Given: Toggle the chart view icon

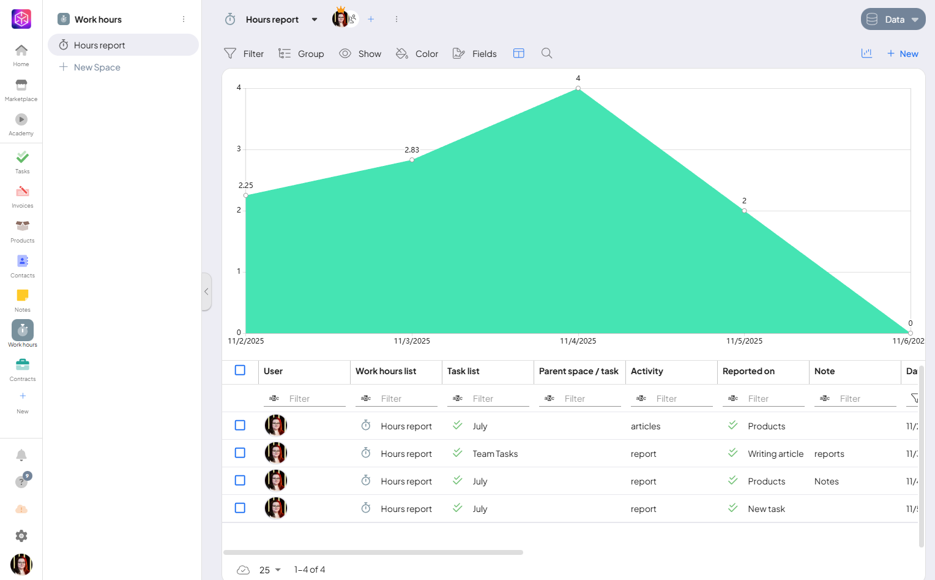Looking at the screenshot, I should [866, 54].
